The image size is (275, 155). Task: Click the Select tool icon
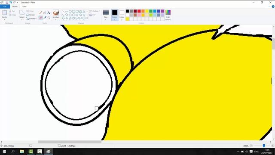click(x=22, y=12)
